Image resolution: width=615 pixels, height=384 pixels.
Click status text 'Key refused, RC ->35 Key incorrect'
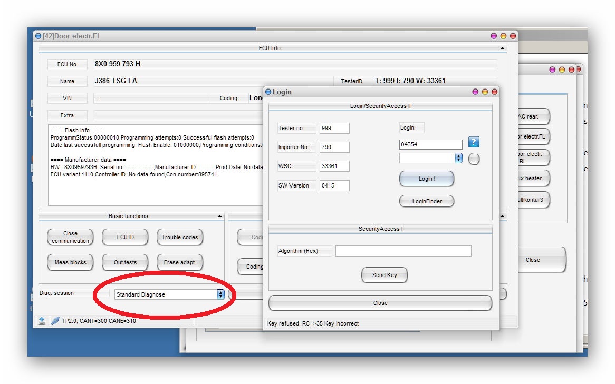coord(313,323)
